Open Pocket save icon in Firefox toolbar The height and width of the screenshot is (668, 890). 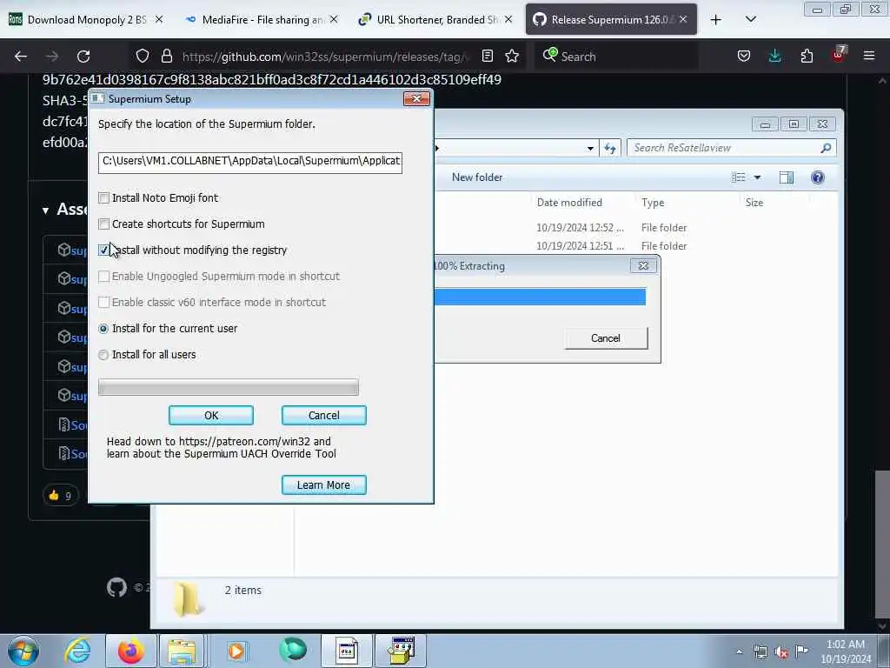[x=744, y=57]
